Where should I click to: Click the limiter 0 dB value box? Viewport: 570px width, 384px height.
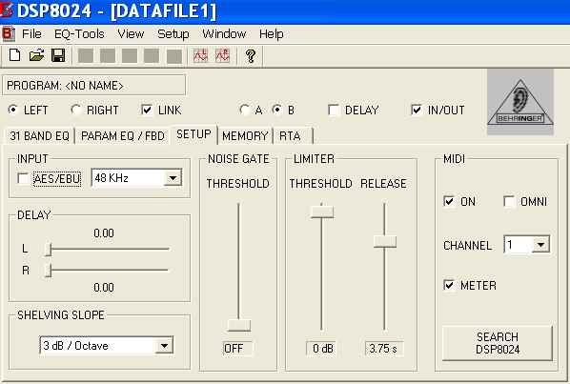321,349
